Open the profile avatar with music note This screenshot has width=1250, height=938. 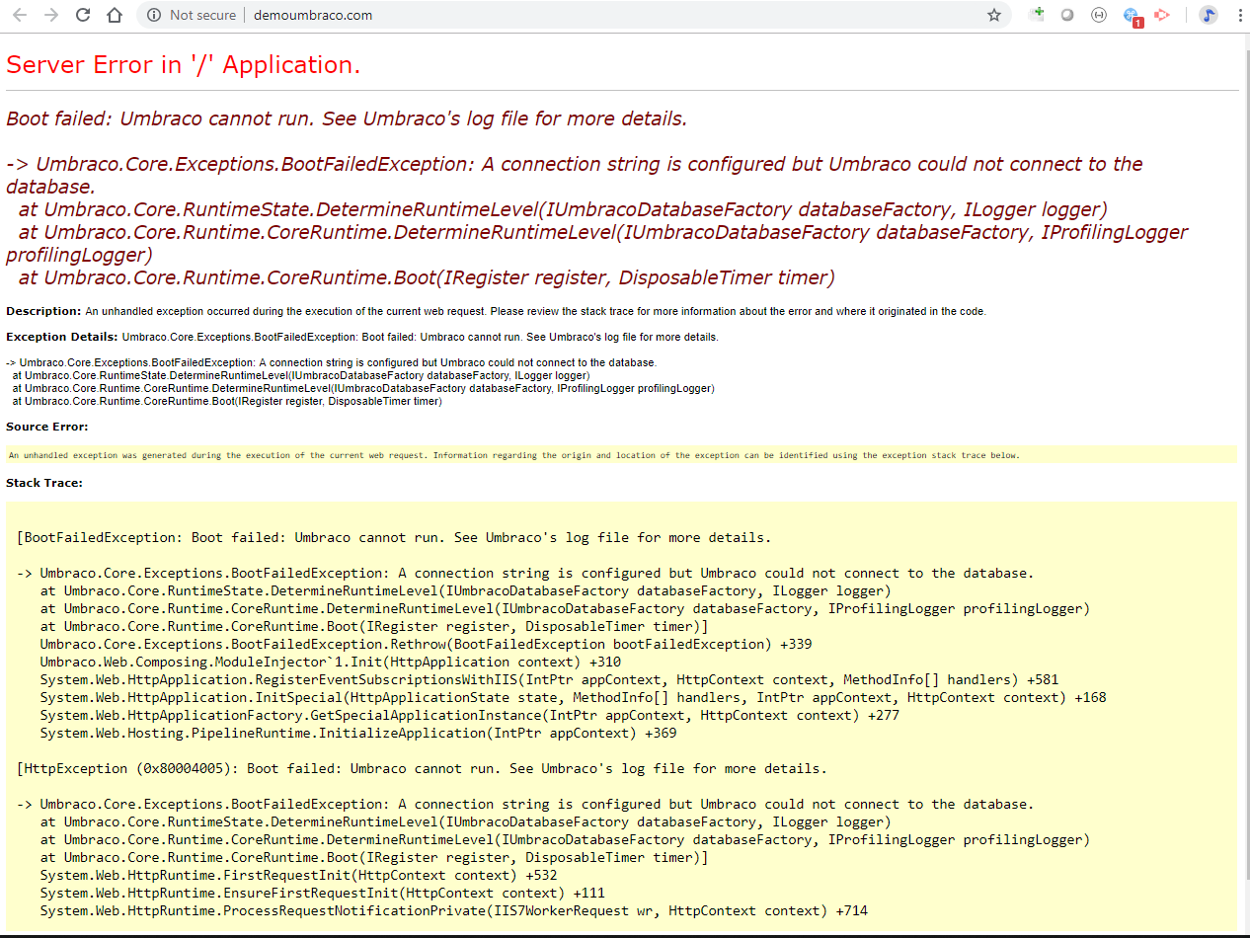point(1209,15)
